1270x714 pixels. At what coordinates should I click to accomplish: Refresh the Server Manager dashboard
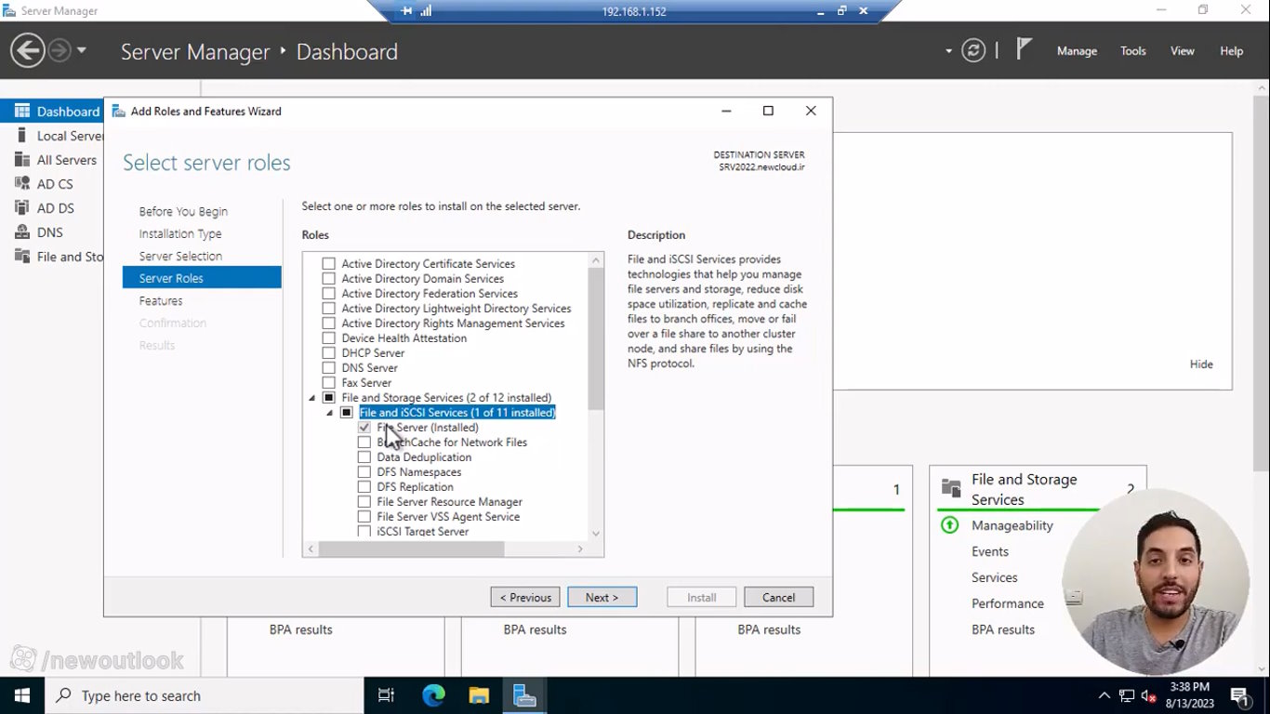click(x=973, y=50)
